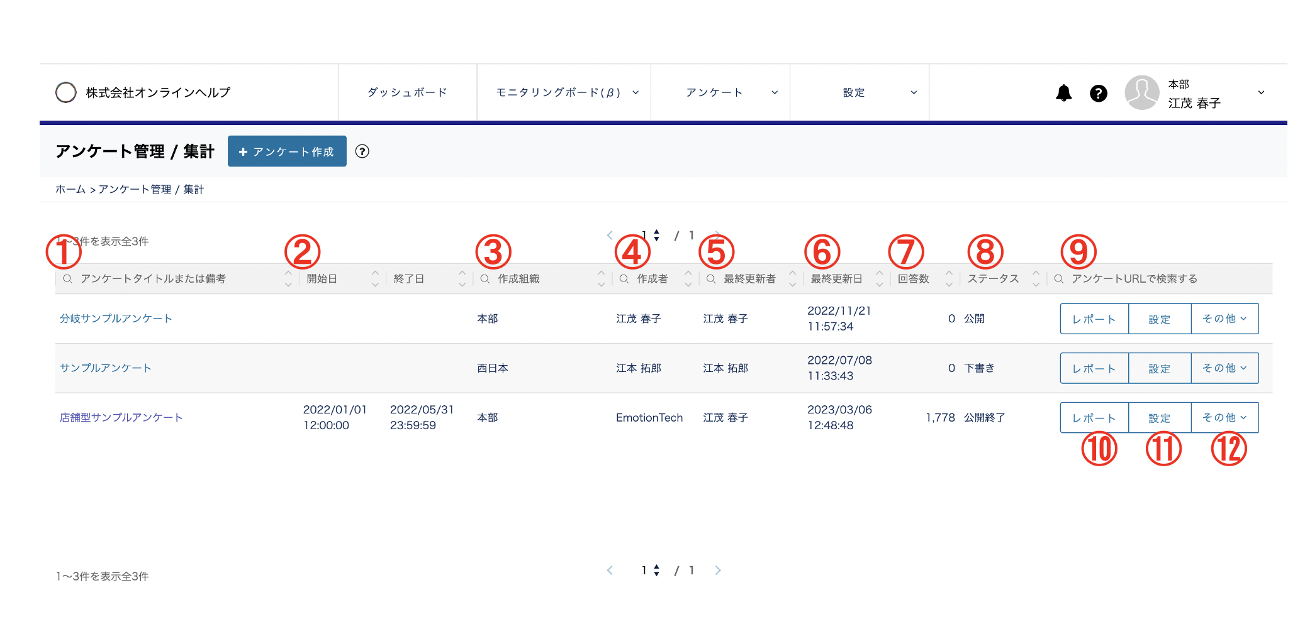Image resolution: width=1305 pixels, height=617 pixels.
Task: Click 西日本 organization cell
Action: coord(493,368)
